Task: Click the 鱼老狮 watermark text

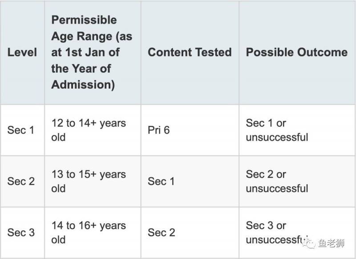Action: (331, 243)
